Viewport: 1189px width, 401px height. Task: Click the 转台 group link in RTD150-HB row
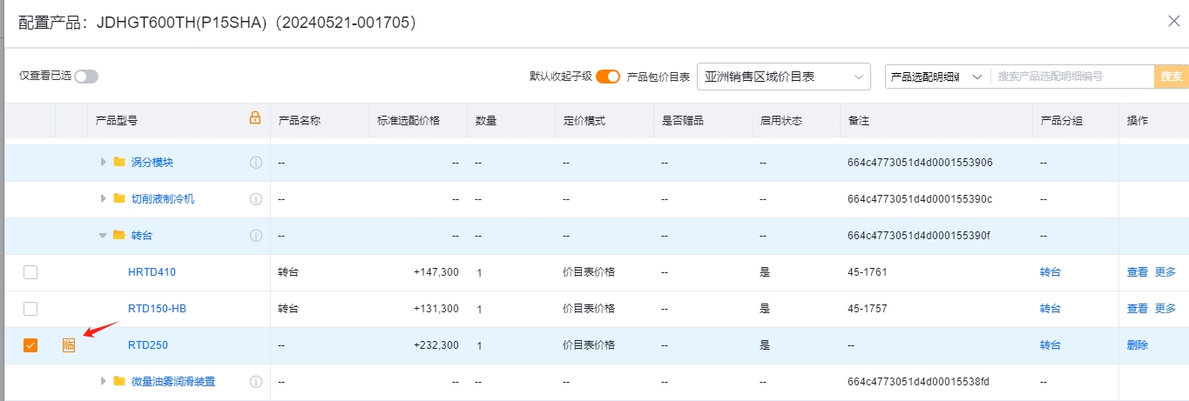(x=1051, y=309)
